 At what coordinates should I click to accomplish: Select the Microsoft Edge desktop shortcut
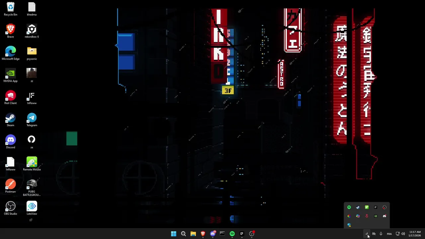coord(11,53)
